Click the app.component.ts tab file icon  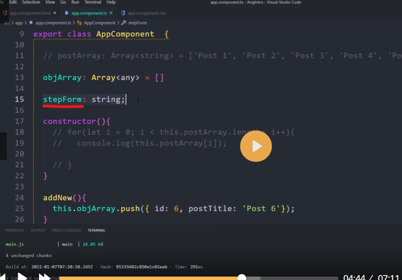(x=66, y=13)
